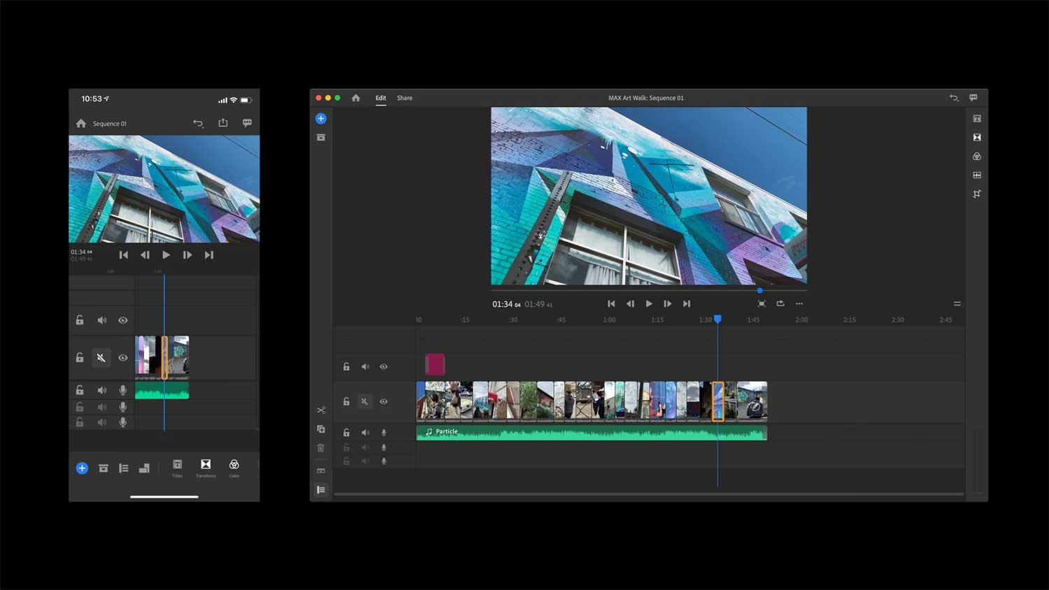Open the track controls panel icon

pyautogui.click(x=321, y=489)
